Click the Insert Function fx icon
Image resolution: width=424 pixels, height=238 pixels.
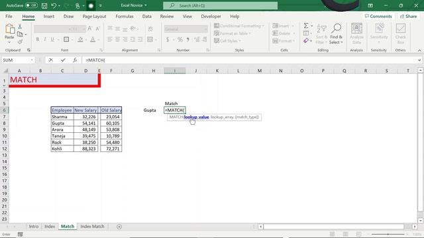pos(75,60)
